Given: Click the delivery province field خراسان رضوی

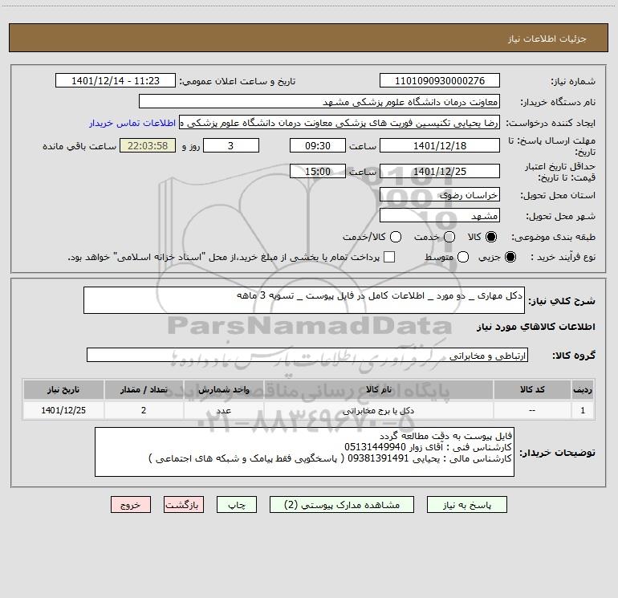Looking at the screenshot, I should 440,195.
